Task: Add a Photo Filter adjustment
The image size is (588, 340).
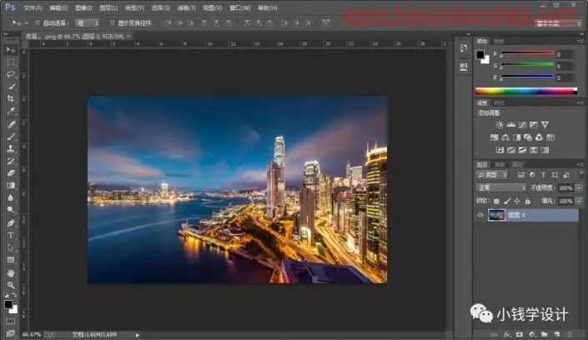Action: coord(528,137)
